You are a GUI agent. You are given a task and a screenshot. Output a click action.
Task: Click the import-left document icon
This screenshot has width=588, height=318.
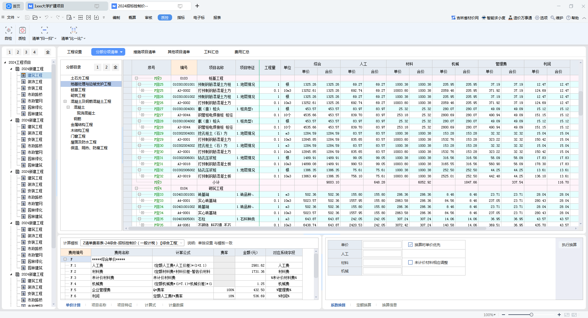click(89, 17)
